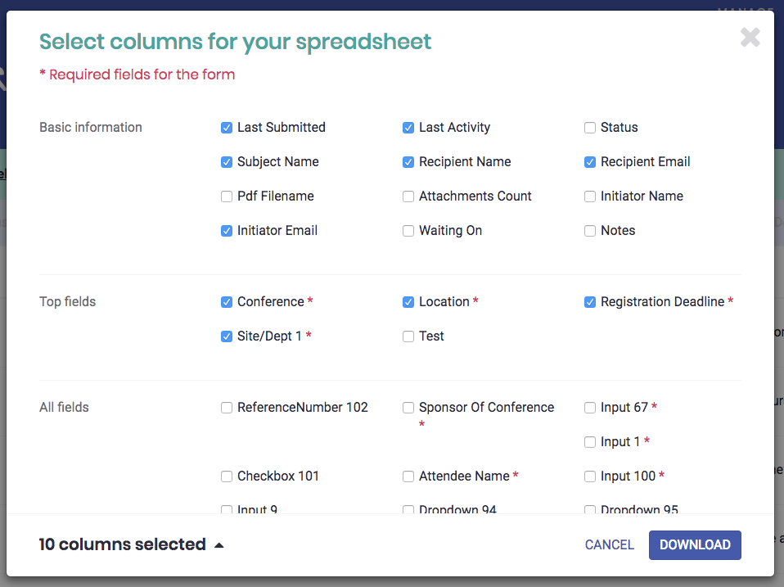Image resolution: width=784 pixels, height=587 pixels.
Task: Close the column selection dialog
Action: pos(750,38)
